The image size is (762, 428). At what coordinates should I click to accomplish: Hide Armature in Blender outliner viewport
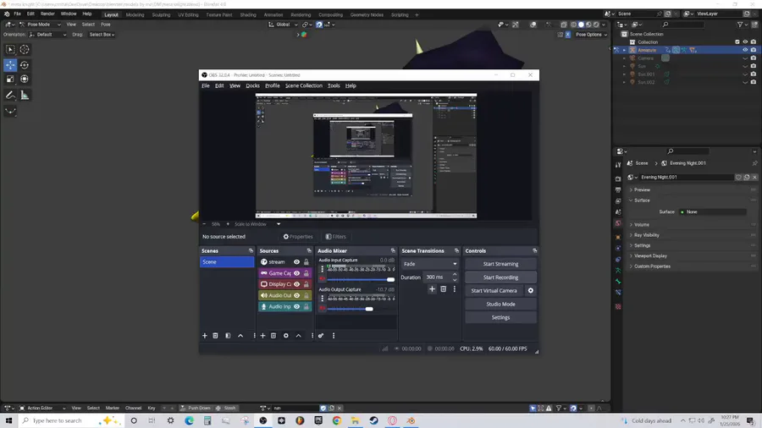745,50
